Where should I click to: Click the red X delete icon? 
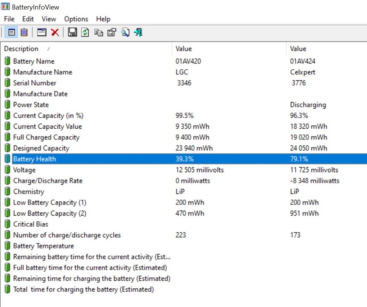pos(55,32)
